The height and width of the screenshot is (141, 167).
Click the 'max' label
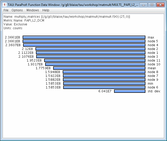(x=151, y=37)
